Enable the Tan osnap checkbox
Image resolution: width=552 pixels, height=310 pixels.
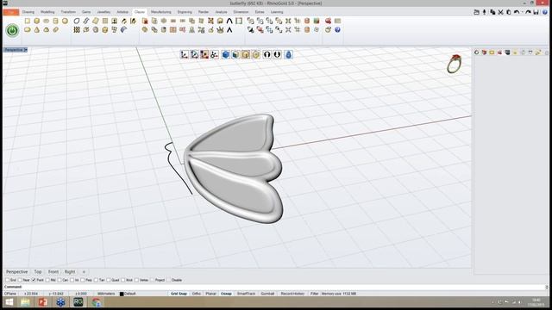coord(96,280)
